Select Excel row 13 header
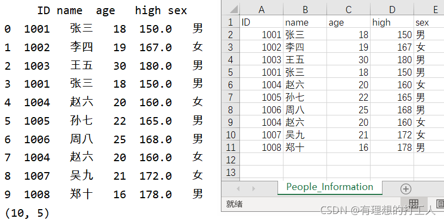 point(231,172)
